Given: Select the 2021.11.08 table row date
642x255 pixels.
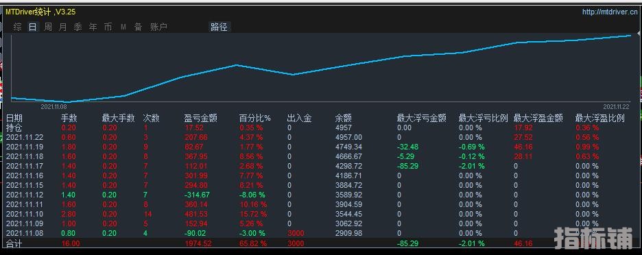Looking at the screenshot, I should [x=25, y=233].
